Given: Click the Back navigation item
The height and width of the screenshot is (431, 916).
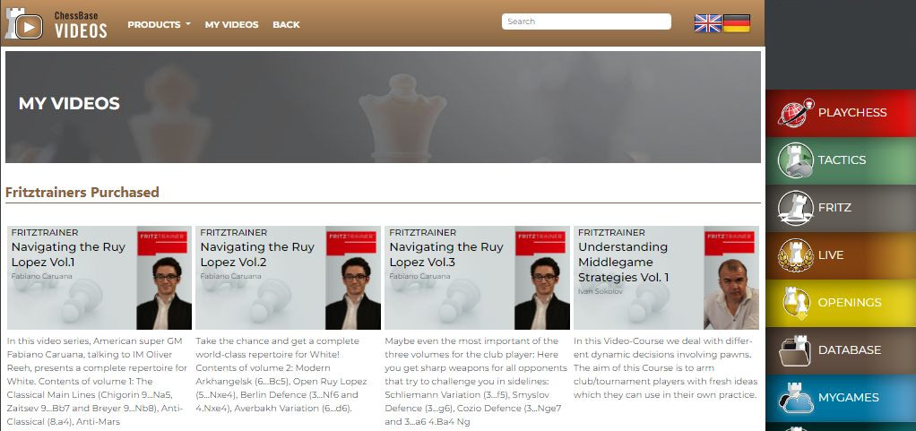Looking at the screenshot, I should click(286, 24).
